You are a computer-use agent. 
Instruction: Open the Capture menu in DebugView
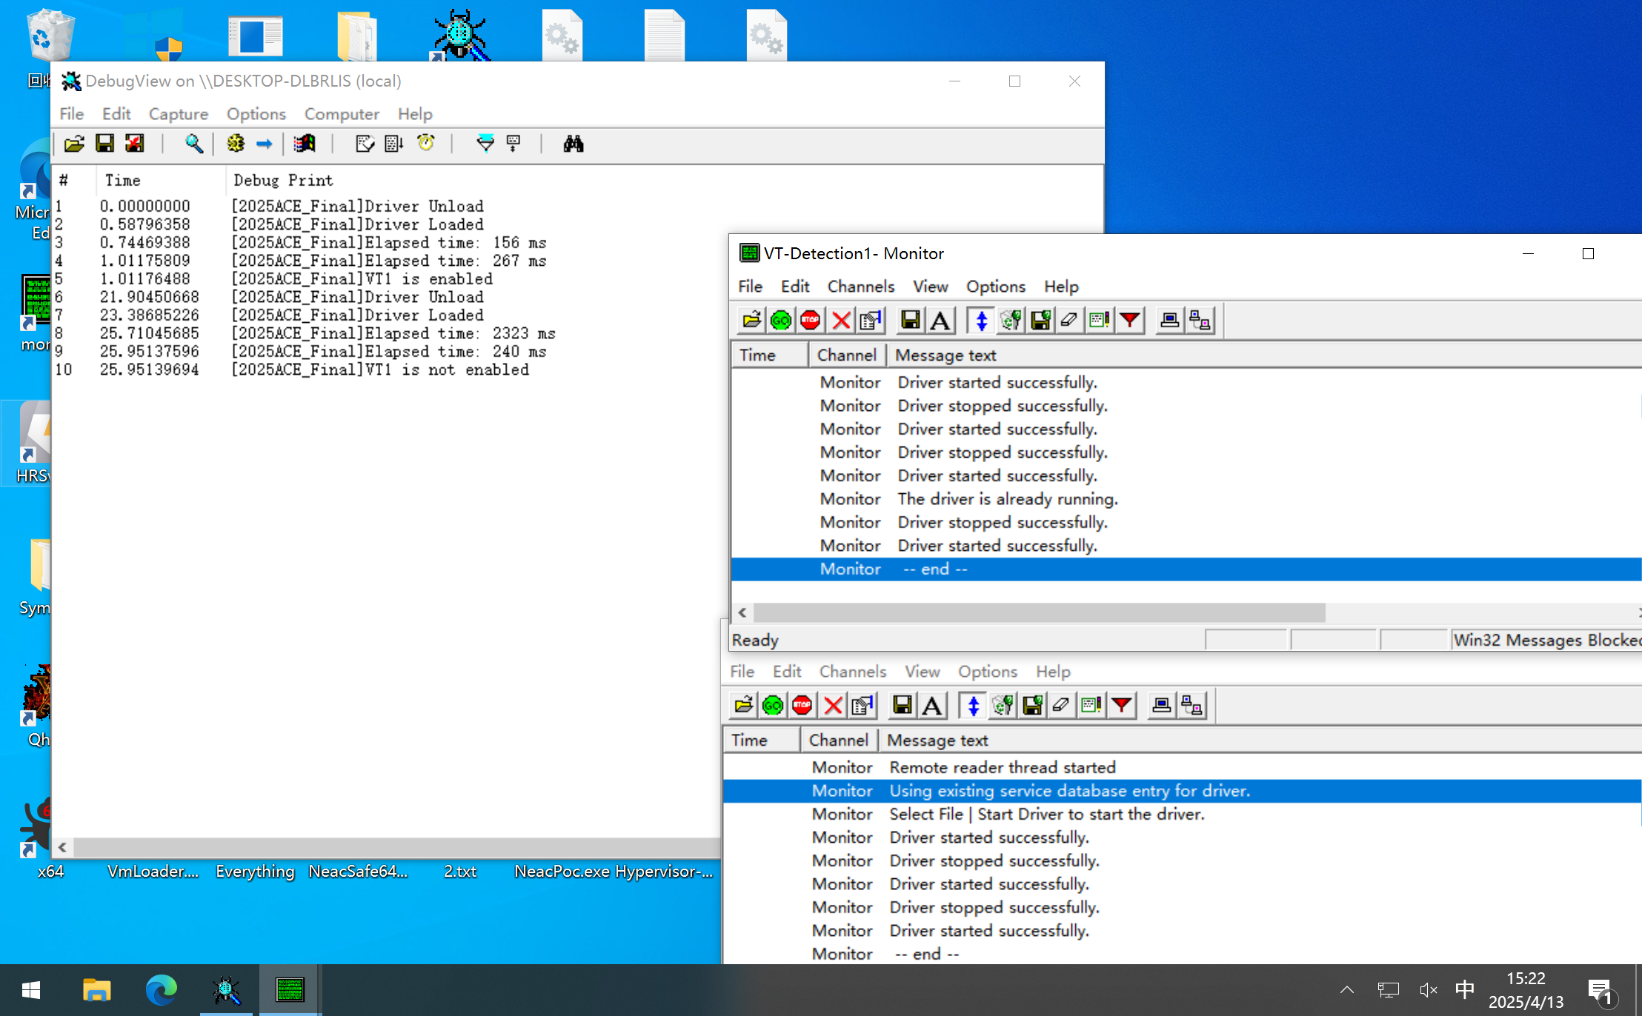coord(178,114)
